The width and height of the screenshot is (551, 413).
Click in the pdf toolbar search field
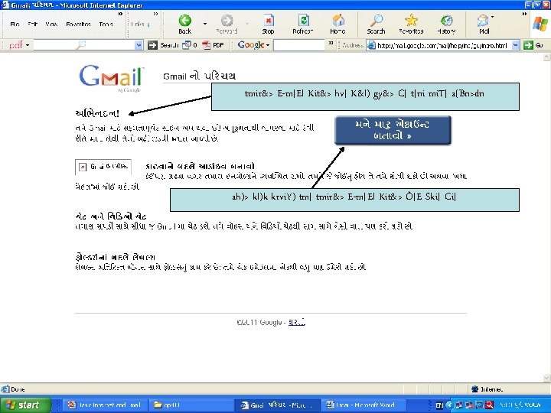click(84, 45)
